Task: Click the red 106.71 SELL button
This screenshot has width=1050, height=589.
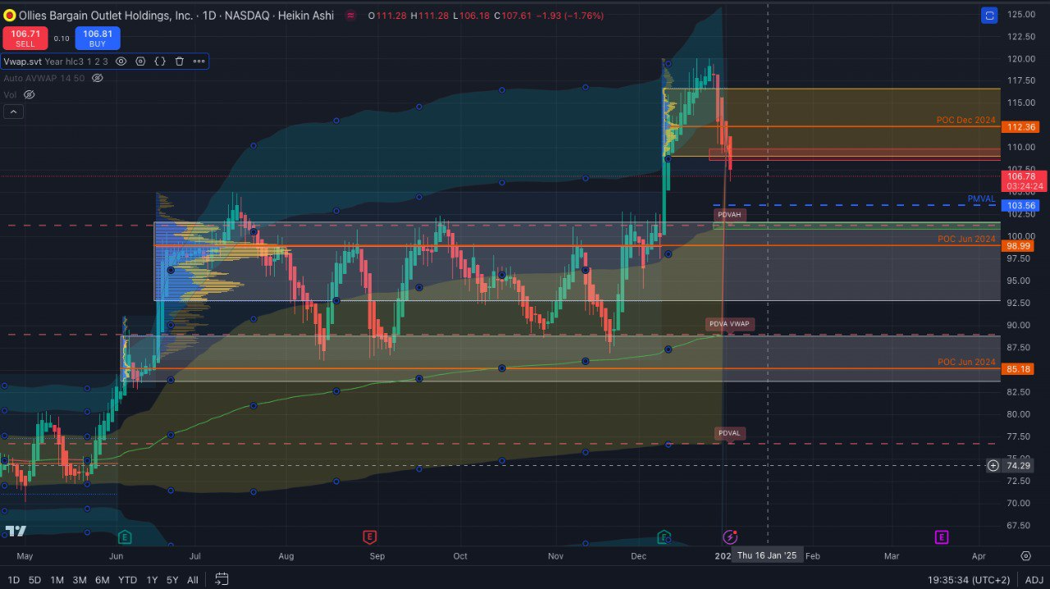Action: click(25, 38)
